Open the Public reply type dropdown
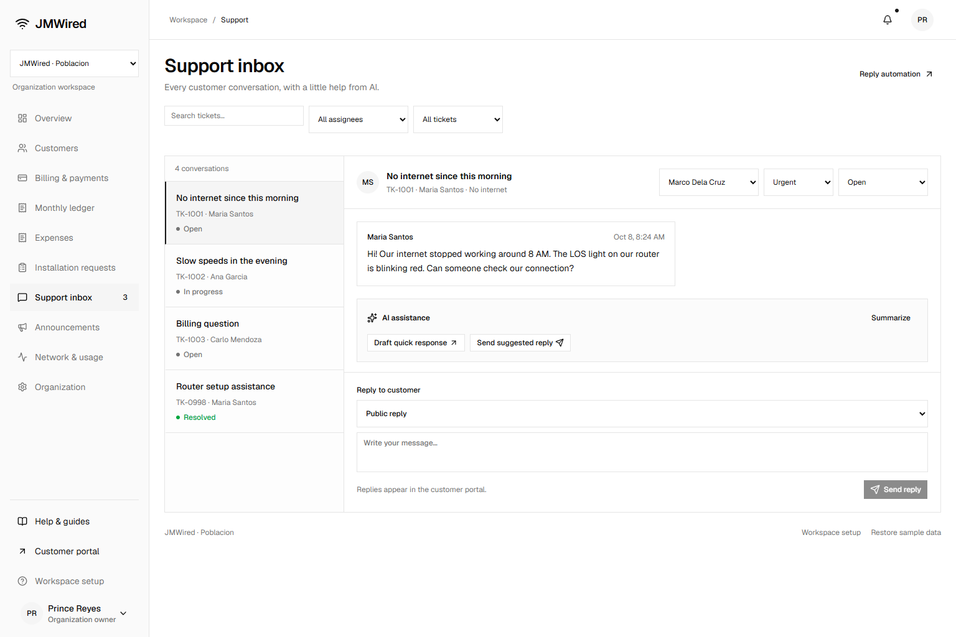 [642, 414]
